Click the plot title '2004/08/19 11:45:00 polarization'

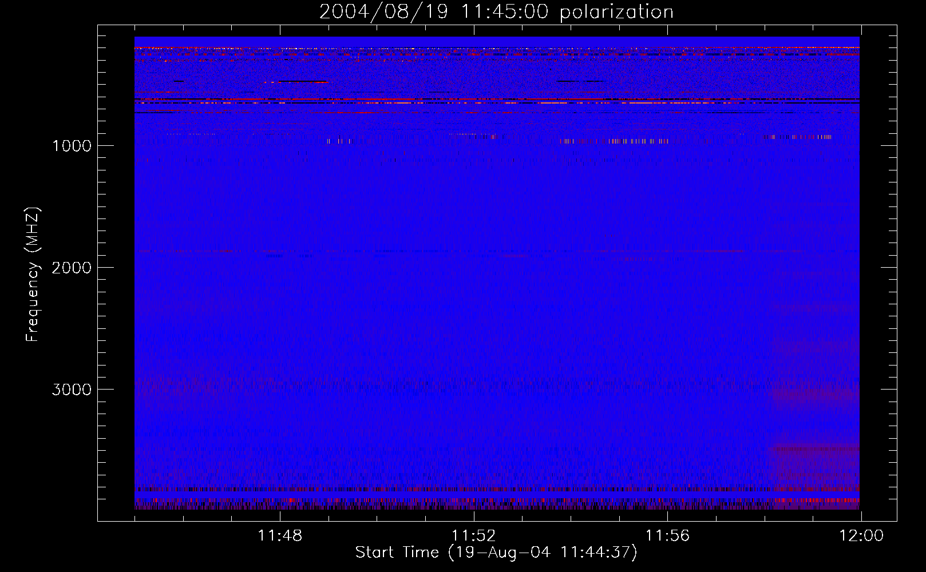(496, 12)
